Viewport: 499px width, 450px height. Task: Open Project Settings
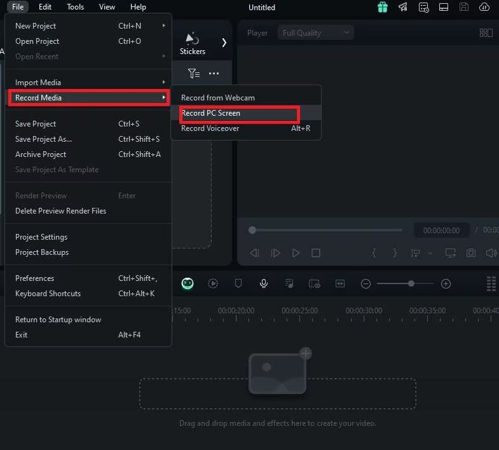pos(88,237)
